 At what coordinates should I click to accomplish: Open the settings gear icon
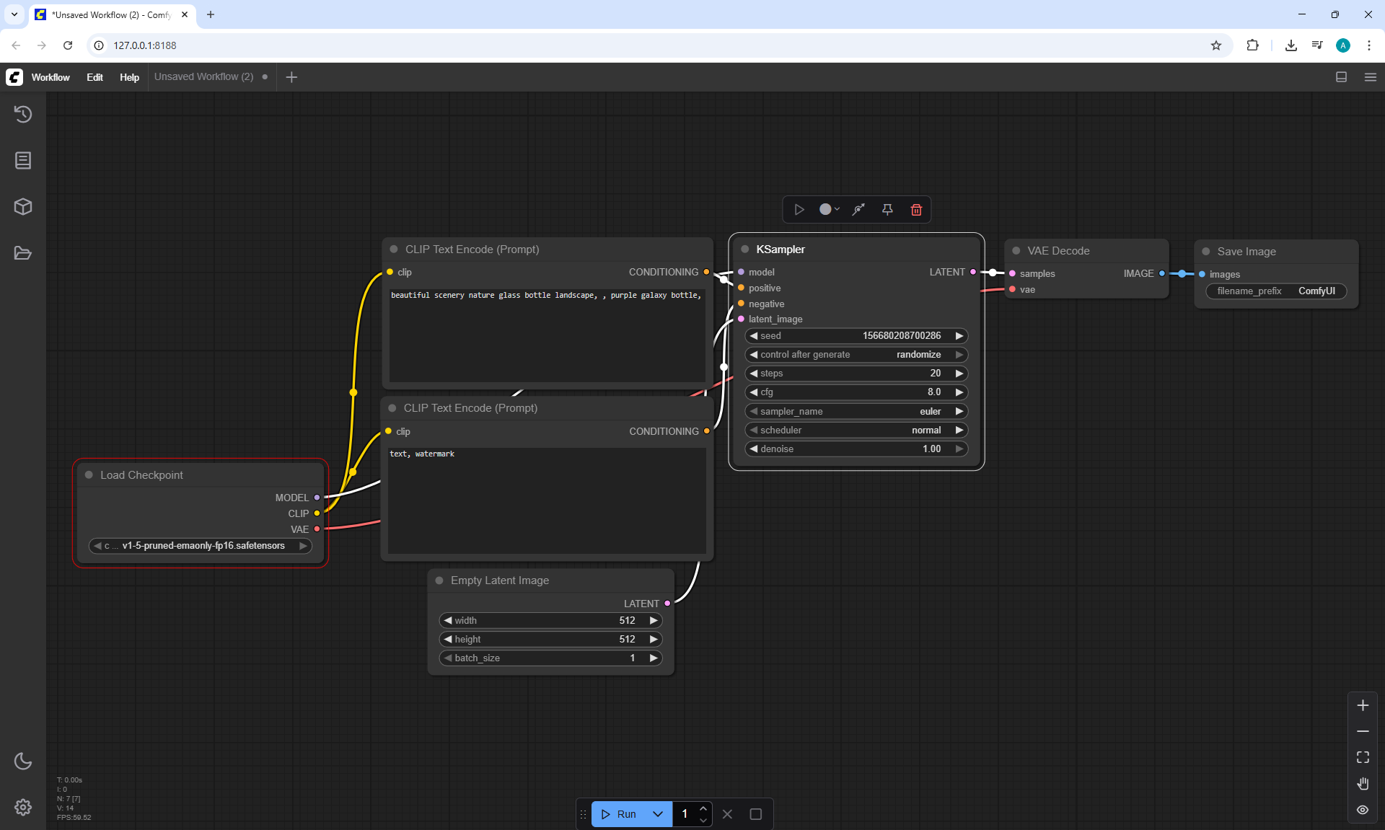23,807
